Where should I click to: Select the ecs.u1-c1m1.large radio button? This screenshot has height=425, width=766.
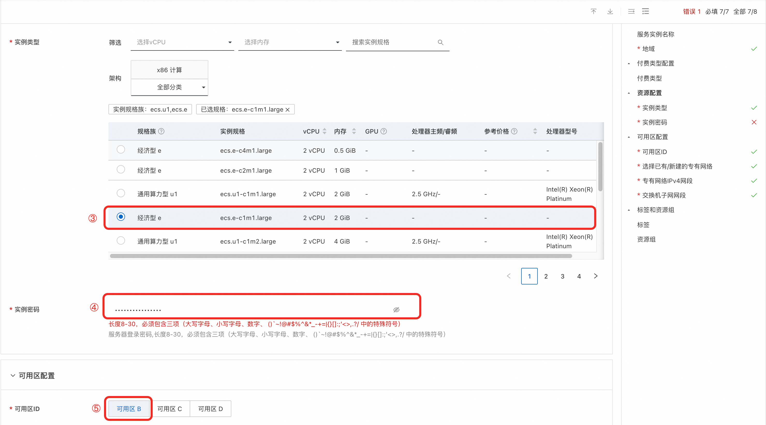click(121, 193)
